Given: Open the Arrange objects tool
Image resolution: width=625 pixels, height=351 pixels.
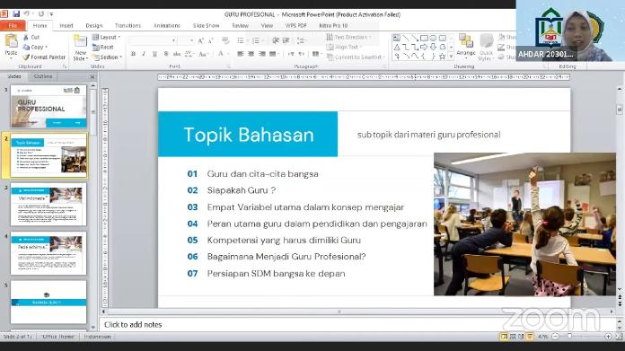Looking at the screenshot, I should tap(465, 45).
